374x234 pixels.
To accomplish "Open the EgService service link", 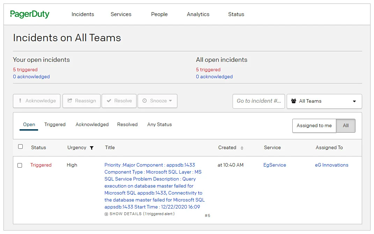I will tap(274, 165).
